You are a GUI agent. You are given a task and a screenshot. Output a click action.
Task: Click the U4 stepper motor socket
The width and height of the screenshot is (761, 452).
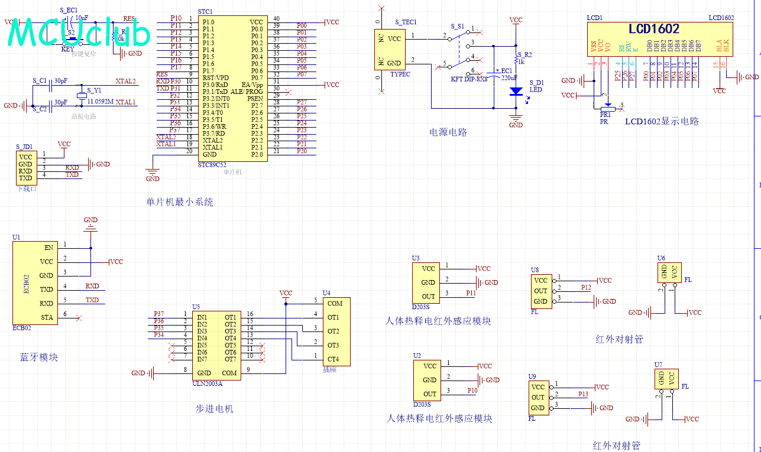[x=336, y=331]
